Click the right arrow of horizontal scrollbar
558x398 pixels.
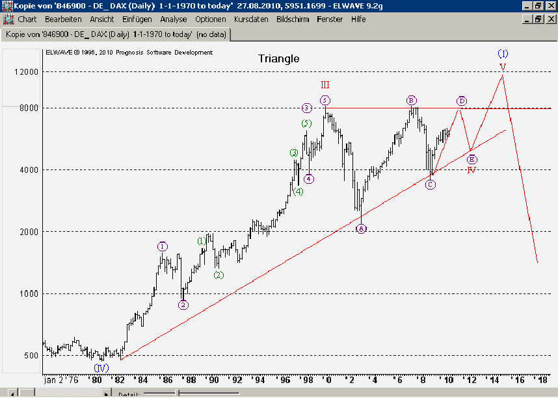coord(106,393)
